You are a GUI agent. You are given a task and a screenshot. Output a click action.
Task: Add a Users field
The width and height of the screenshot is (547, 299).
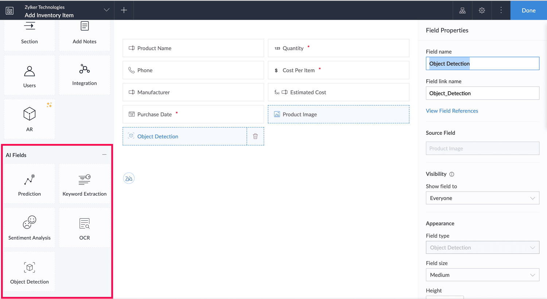tap(29, 75)
